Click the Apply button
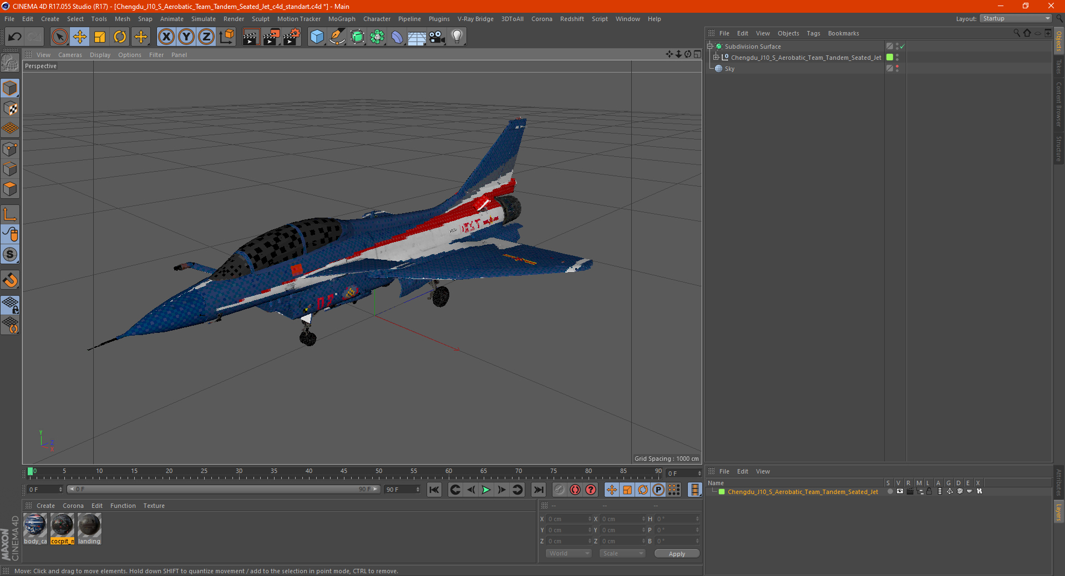 point(677,554)
